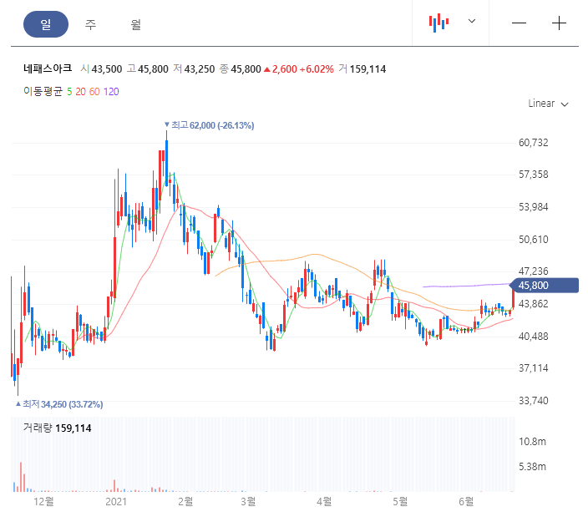Click the last red candlestick at right edge
The image size is (588, 532).
click(x=513, y=296)
